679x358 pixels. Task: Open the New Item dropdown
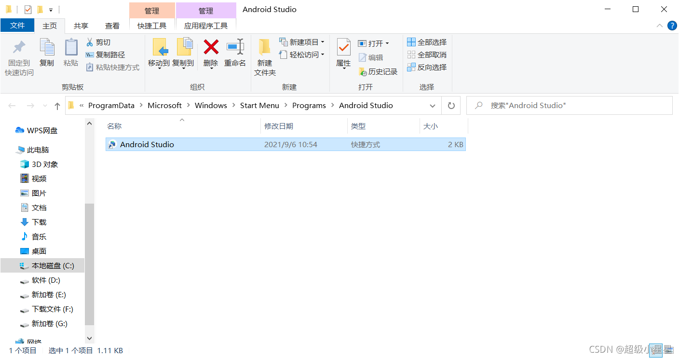(302, 42)
